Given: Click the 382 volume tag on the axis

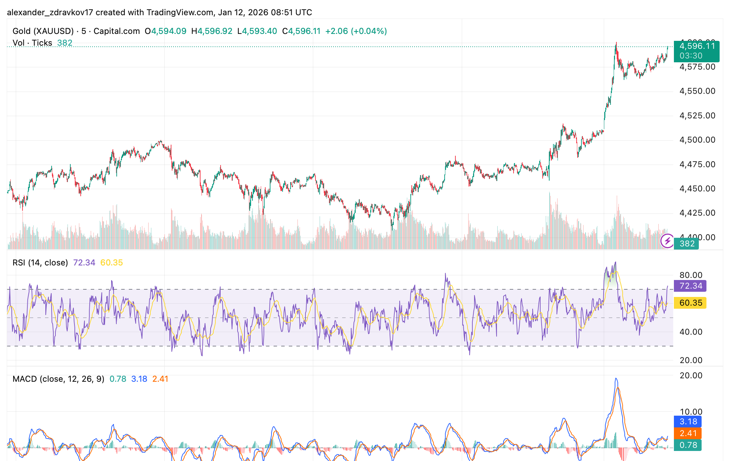Looking at the screenshot, I should [687, 244].
